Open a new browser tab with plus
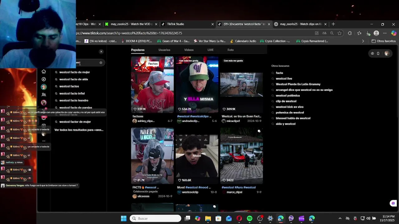The width and height of the screenshot is (399, 224). 333,24
